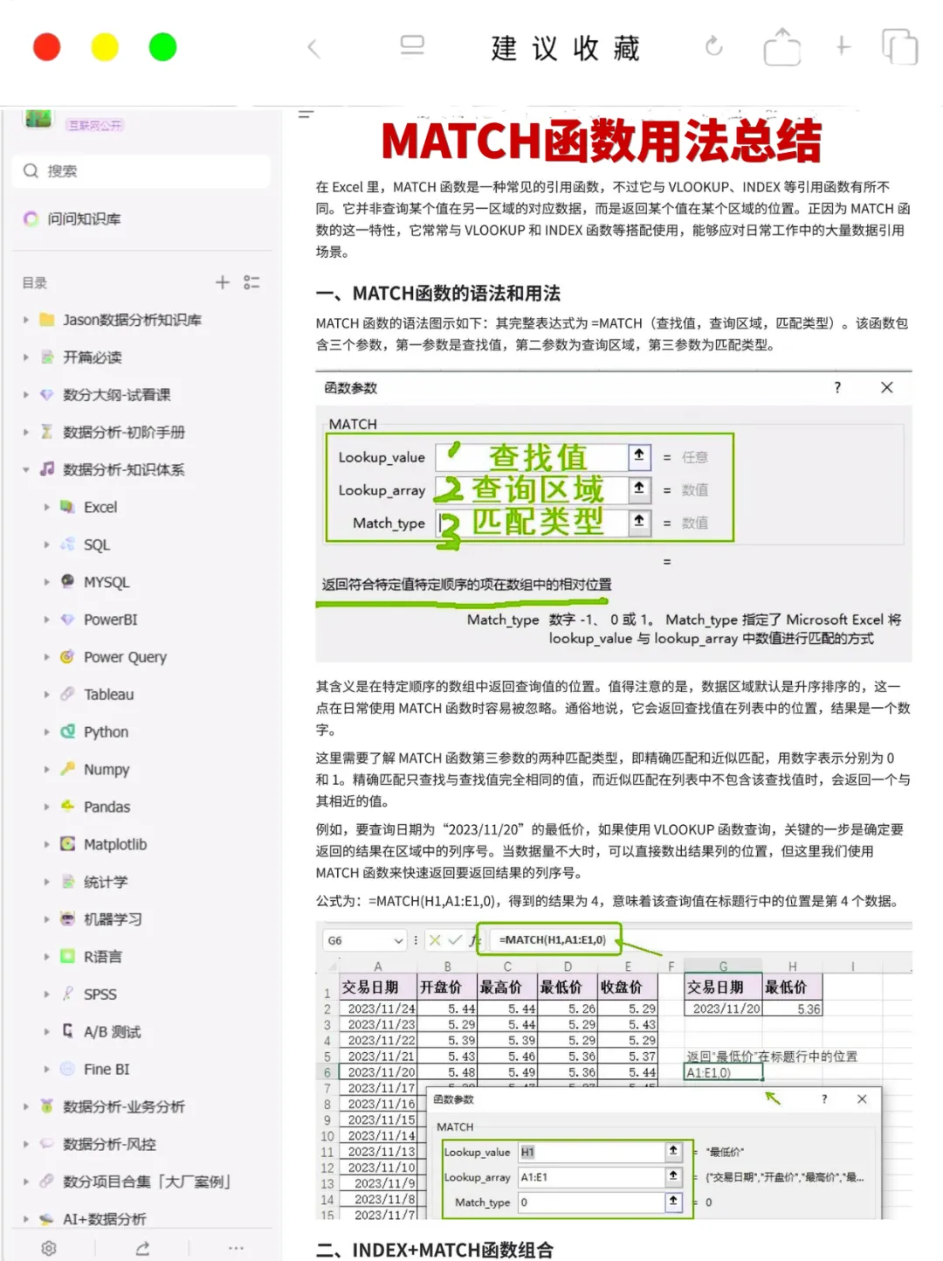Viewport: 943px width, 1261px height.
Task: Click the MYSQL item icon
Action: 67,581
